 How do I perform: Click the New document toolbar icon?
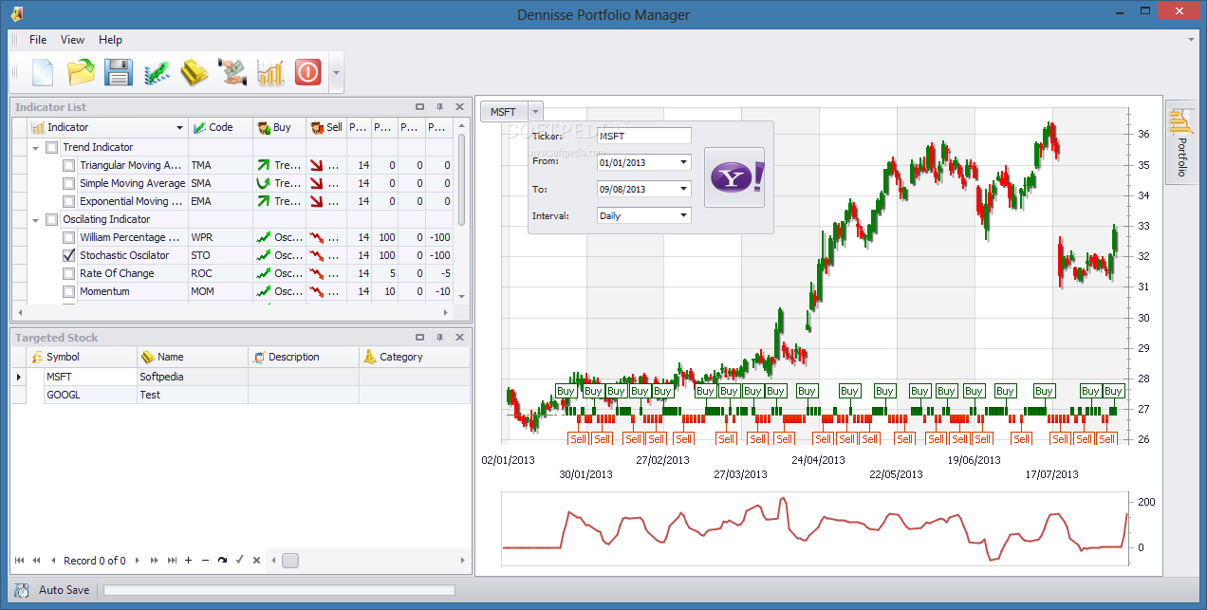pos(43,72)
